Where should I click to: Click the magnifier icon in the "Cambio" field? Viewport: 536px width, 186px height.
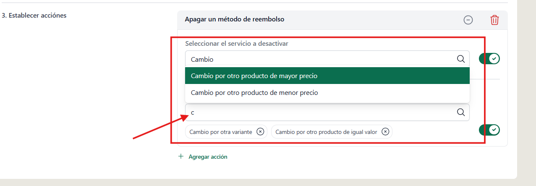tap(461, 59)
